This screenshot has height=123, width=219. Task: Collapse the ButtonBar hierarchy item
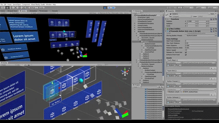point(135,31)
